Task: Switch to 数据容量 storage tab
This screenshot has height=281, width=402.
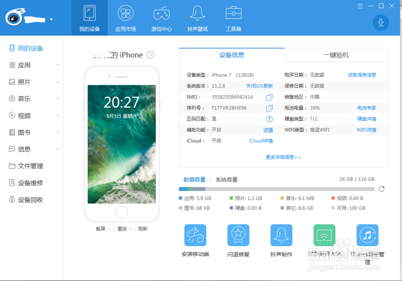Action: coord(195,179)
